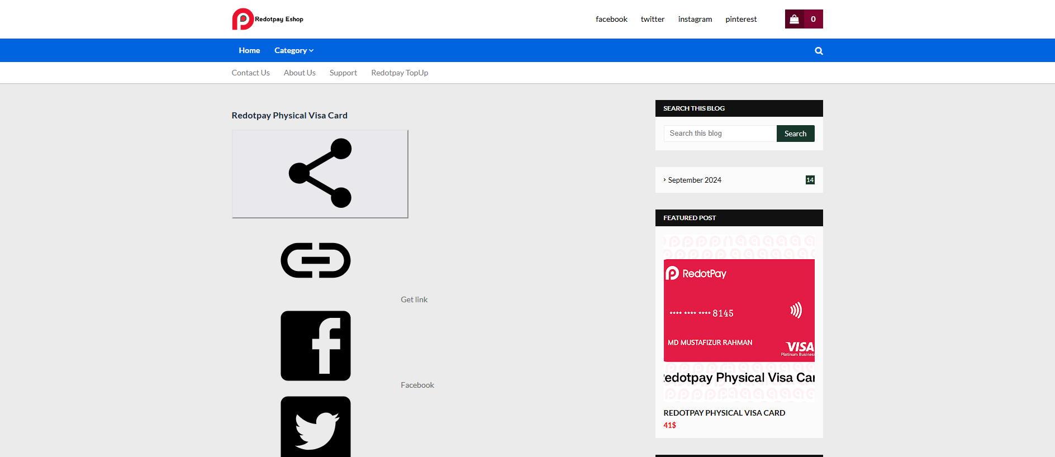Open the Support page
The width and height of the screenshot is (1055, 457).
pyautogui.click(x=343, y=73)
